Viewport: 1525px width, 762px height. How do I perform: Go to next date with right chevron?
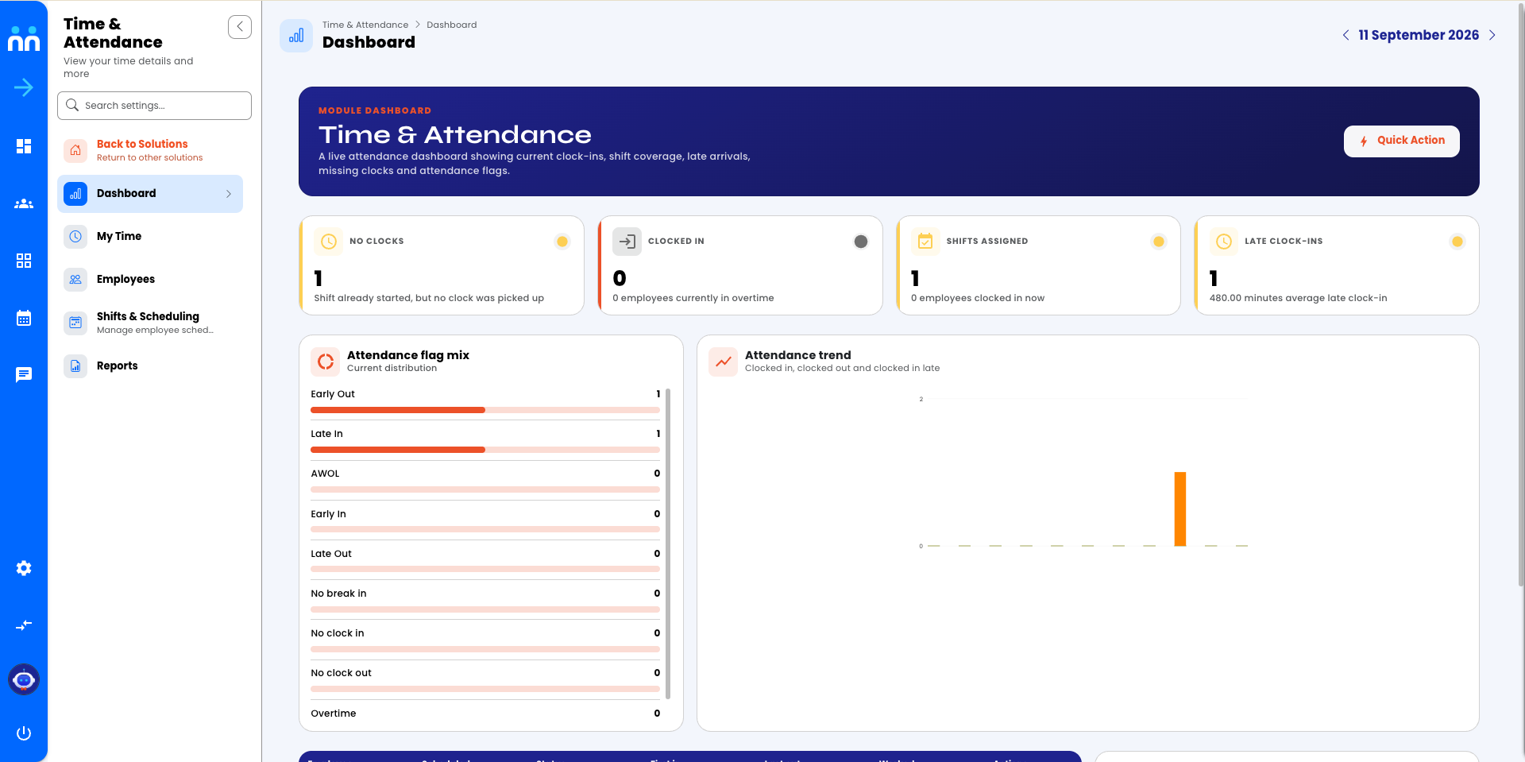click(x=1492, y=35)
